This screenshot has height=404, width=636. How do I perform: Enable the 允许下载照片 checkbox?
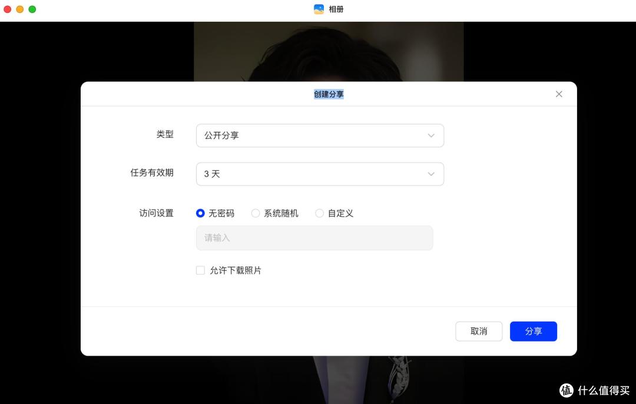point(200,270)
